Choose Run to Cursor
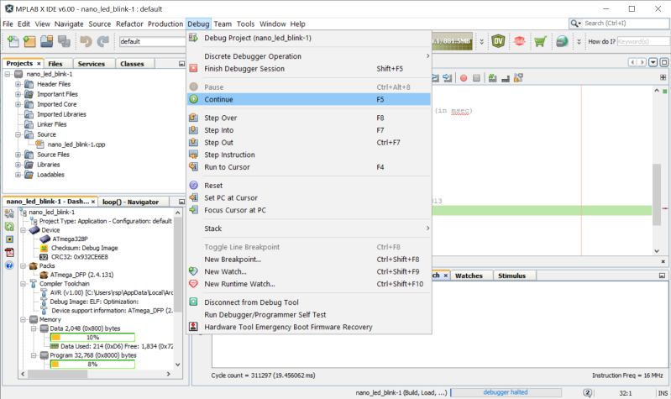Screen dimensions: 671x399 pyautogui.click(x=308, y=167)
